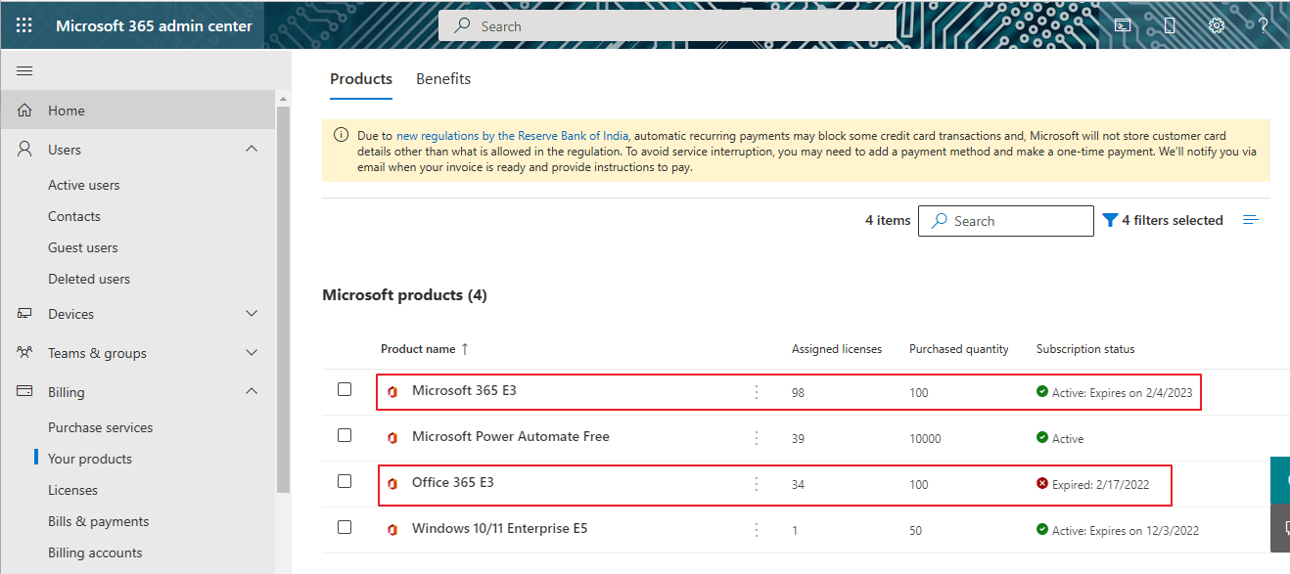Click the Devices icon in sidebar

click(x=25, y=314)
